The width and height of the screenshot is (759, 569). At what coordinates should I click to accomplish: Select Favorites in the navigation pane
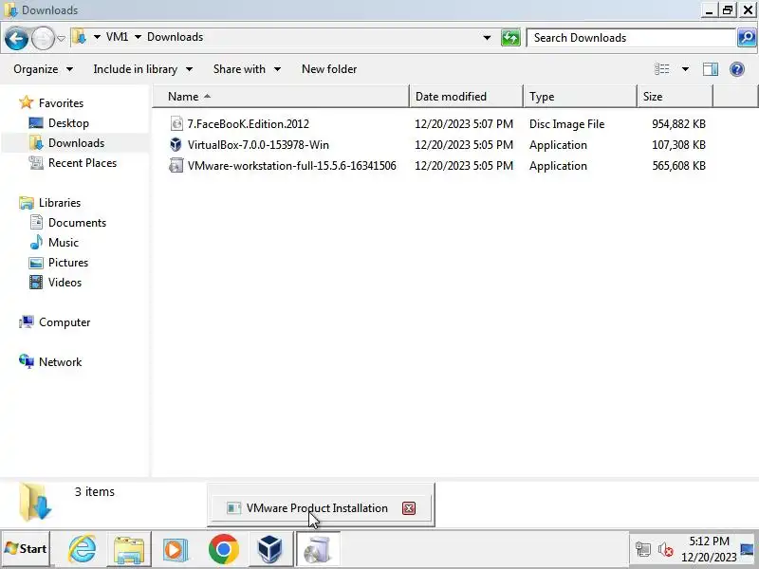point(61,103)
